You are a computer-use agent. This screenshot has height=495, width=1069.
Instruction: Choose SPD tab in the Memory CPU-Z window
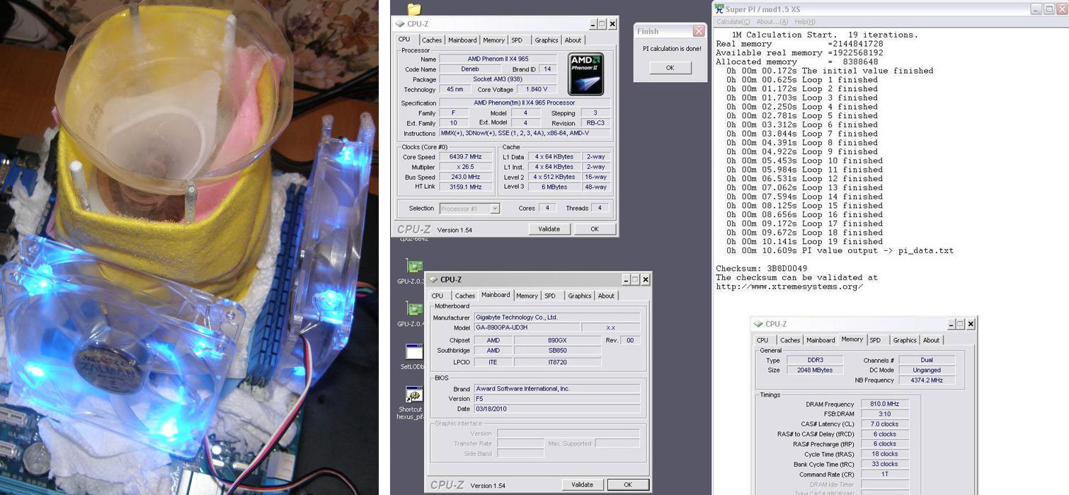tap(875, 340)
